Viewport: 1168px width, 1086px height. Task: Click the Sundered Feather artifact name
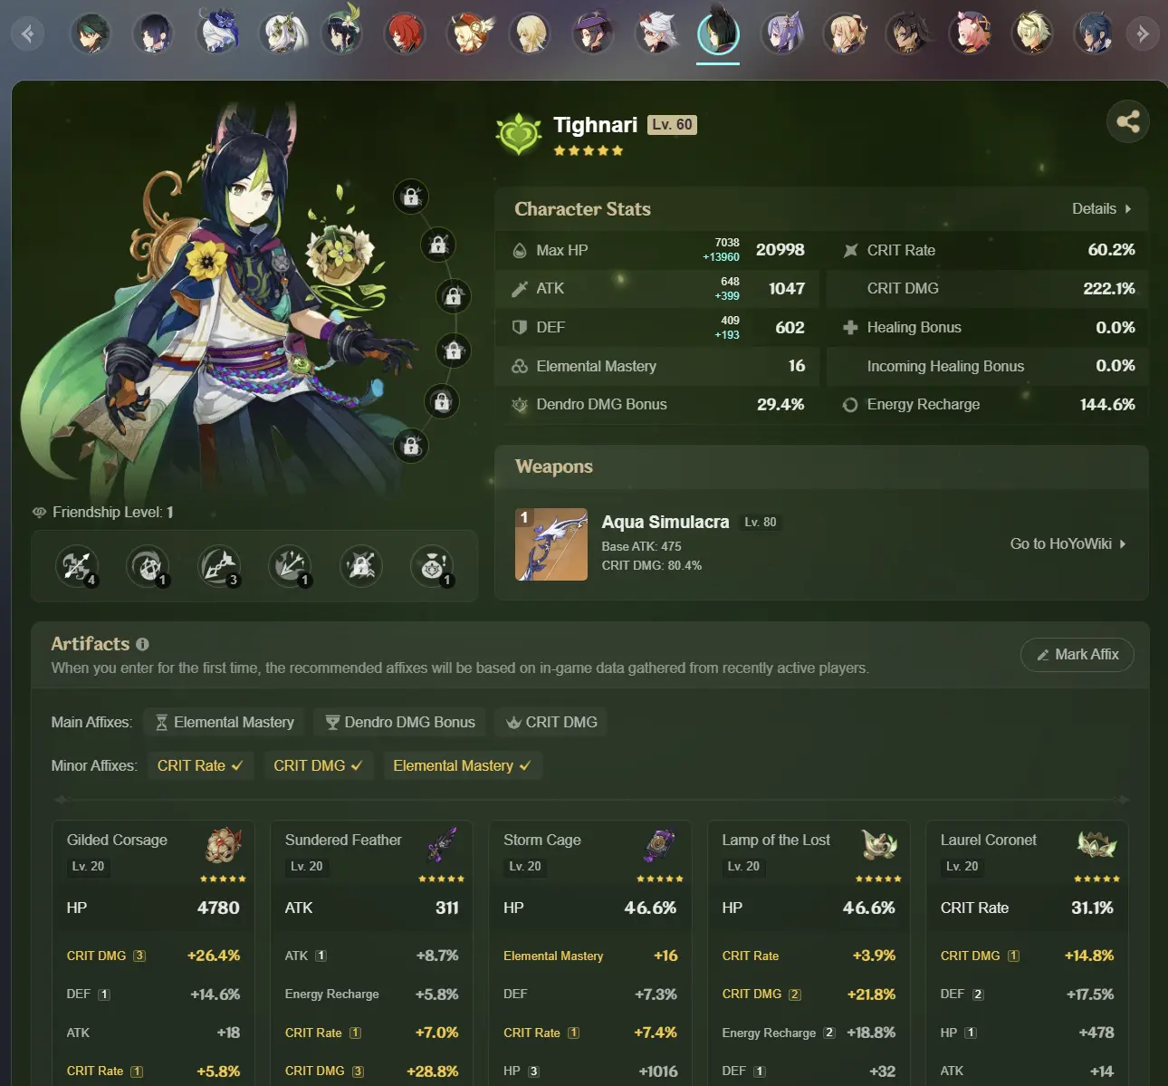point(343,840)
